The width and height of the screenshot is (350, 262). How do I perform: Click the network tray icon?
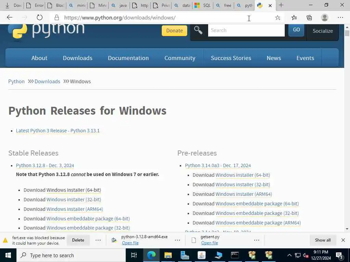[x=298, y=255]
